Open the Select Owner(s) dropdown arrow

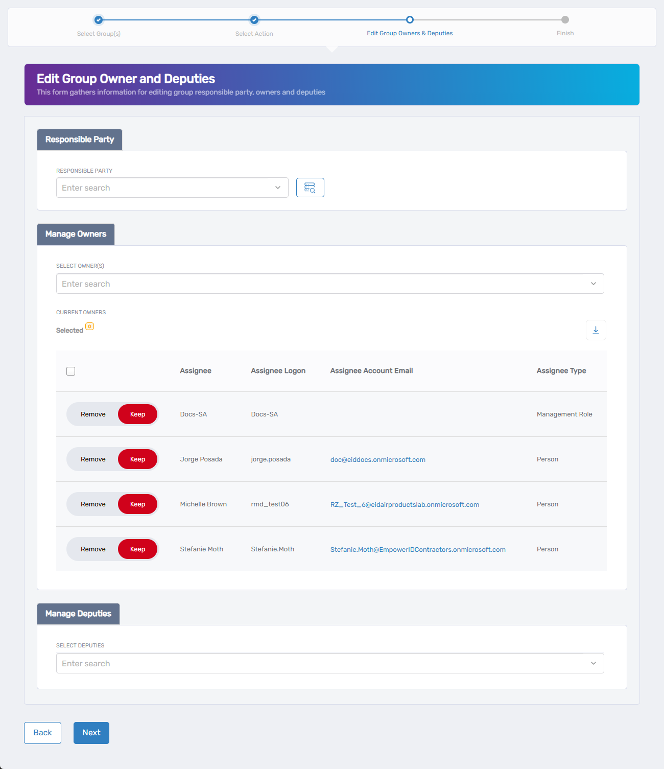(x=593, y=284)
